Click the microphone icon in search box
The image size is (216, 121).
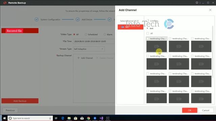tap(50, 118)
